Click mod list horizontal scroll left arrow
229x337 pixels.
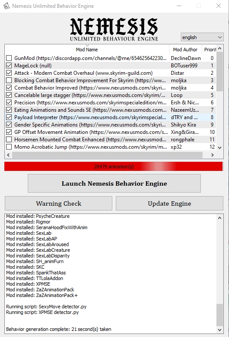point(8,155)
